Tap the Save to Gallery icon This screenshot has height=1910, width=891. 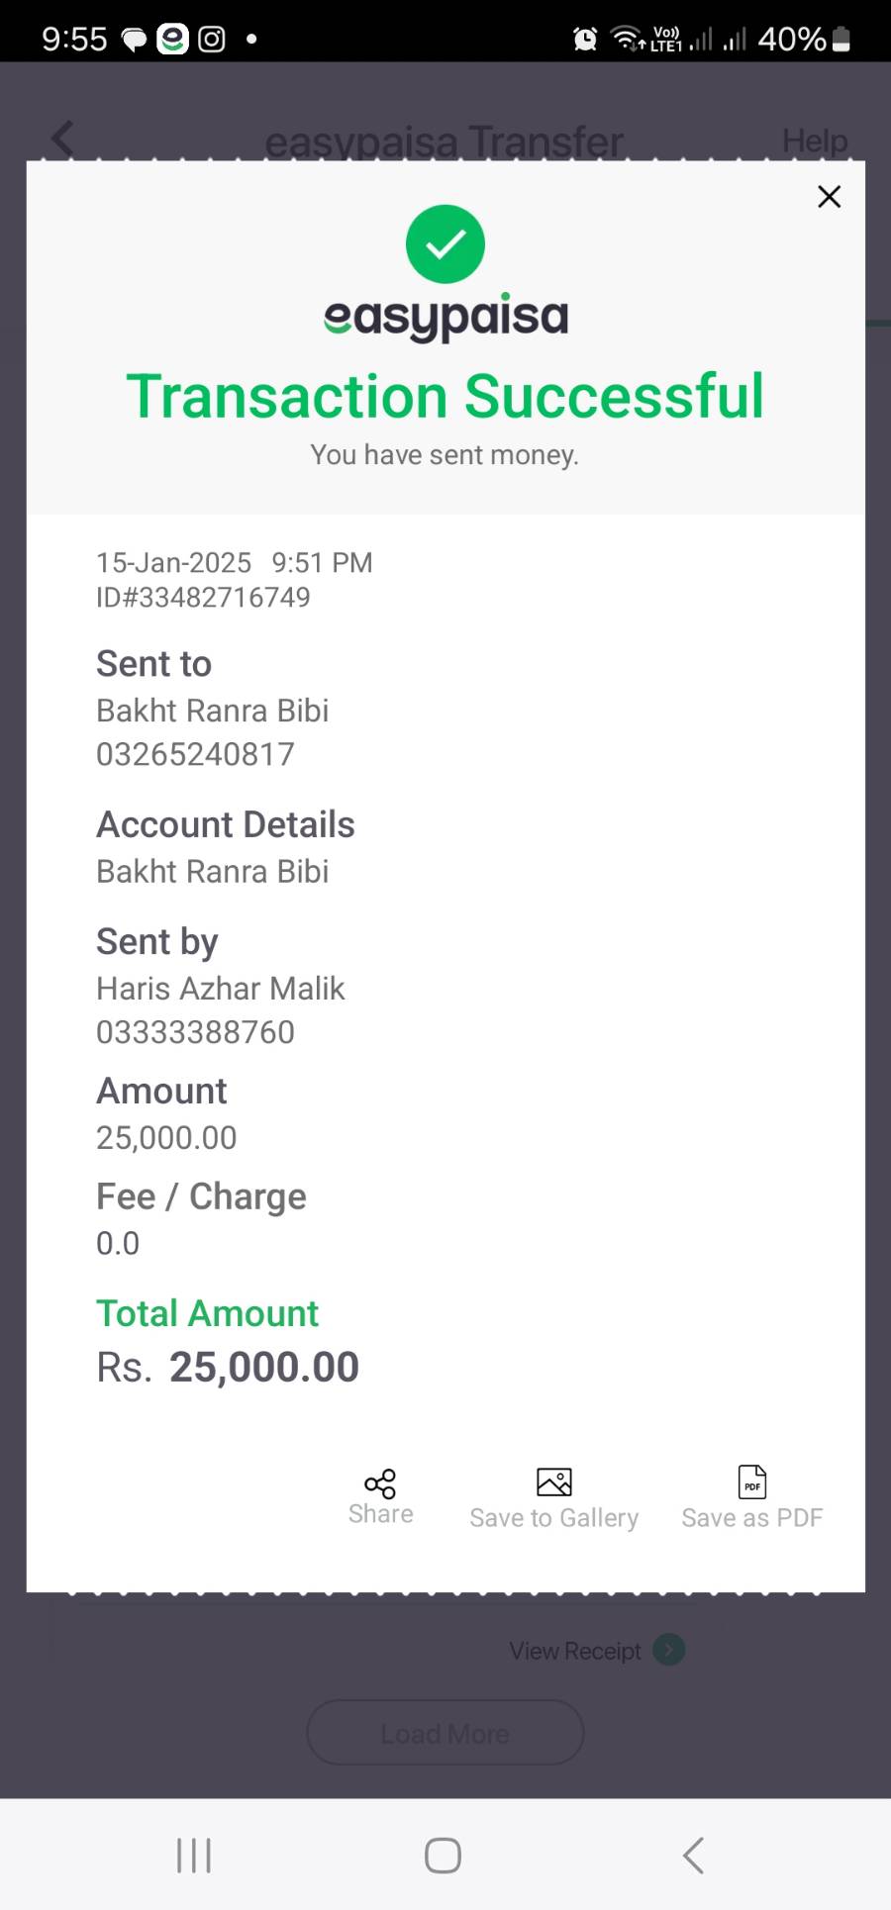tap(553, 1481)
